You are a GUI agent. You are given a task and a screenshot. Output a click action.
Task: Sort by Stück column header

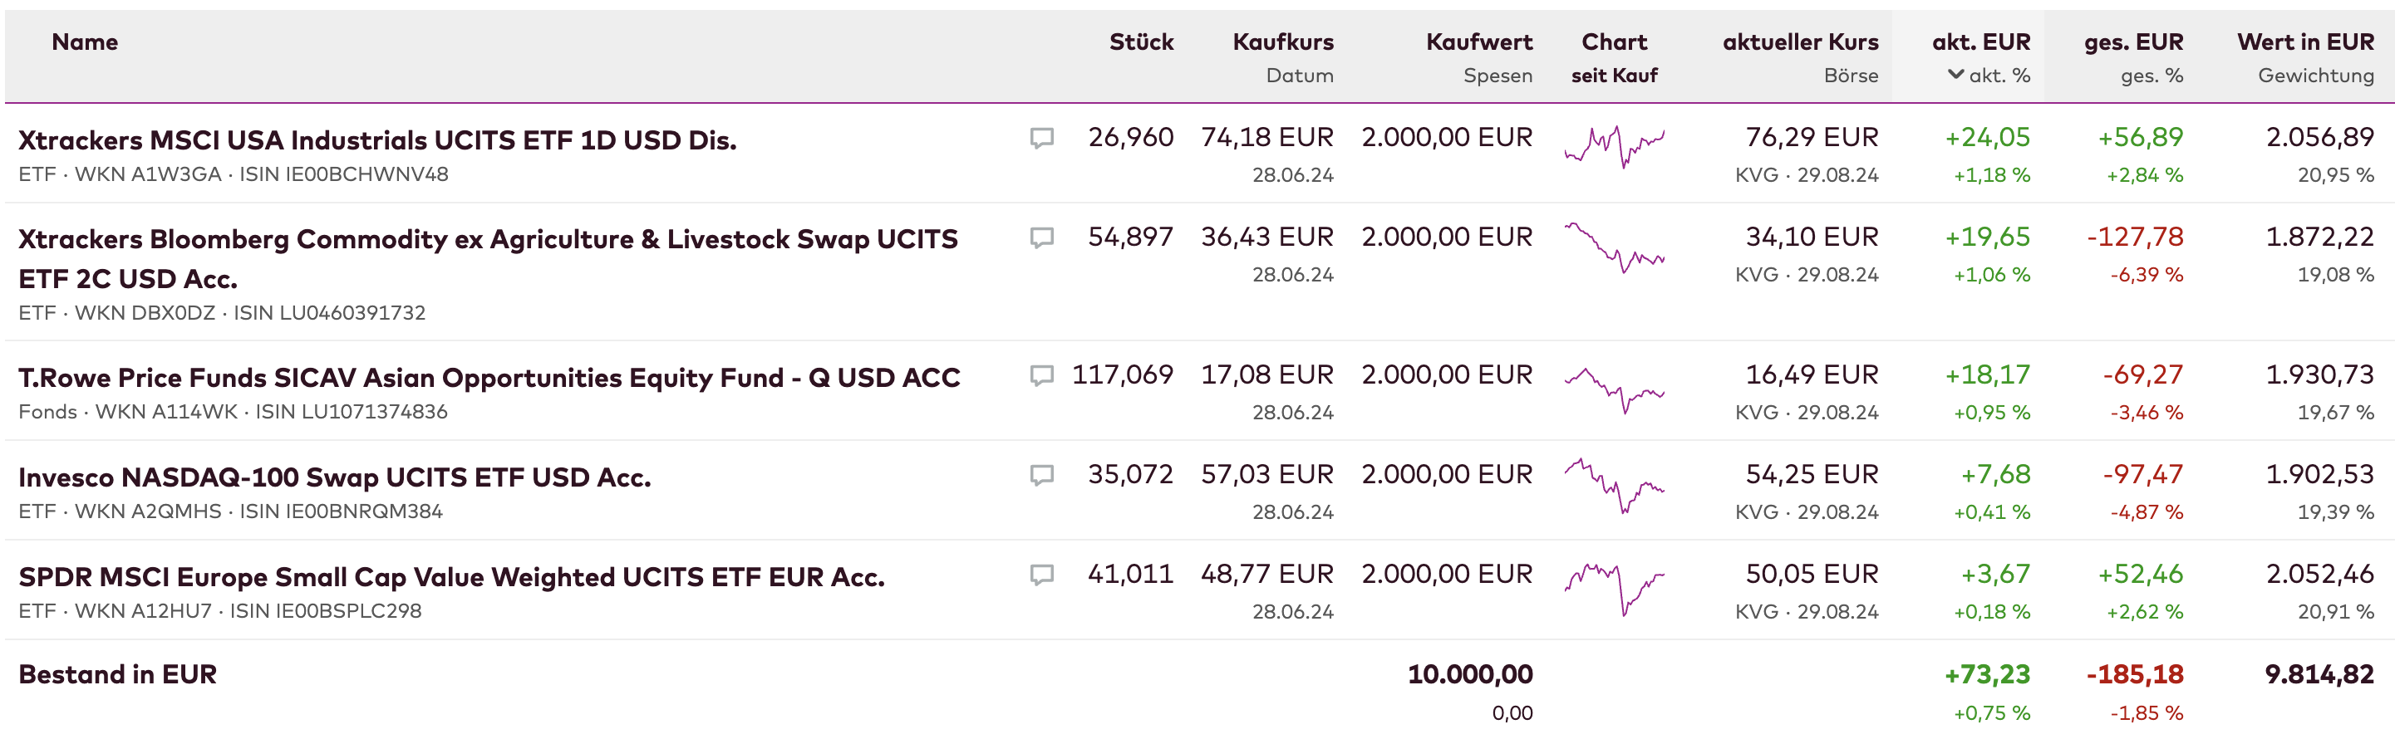pyautogui.click(x=1141, y=42)
